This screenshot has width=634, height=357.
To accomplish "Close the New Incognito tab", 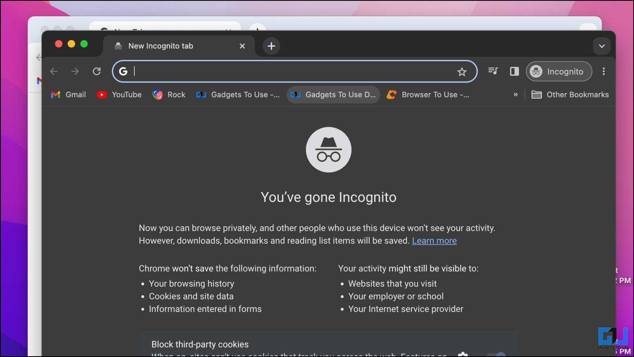I will 242,46.
